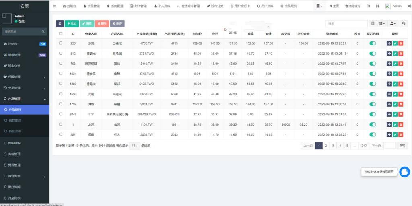Toggle the hamburger sidebar menu icon

(x=54, y=6)
